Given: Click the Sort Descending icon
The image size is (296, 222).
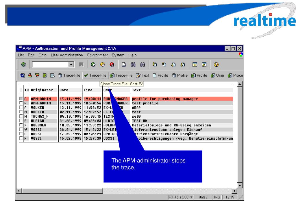Looking at the screenshot, I should tap(37, 75).
